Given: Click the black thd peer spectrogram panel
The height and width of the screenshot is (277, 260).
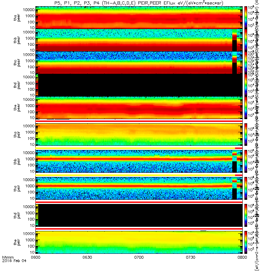Looking at the screenshot, I should pyautogui.click(x=139, y=85).
